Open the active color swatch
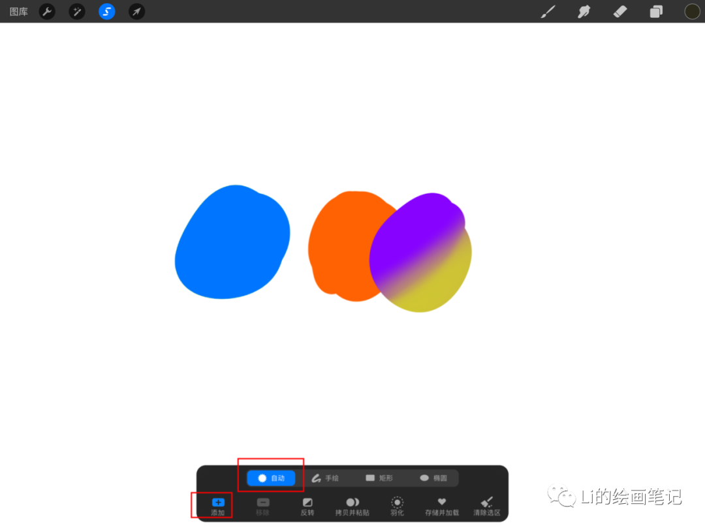The image size is (705, 528). pyautogui.click(x=692, y=12)
